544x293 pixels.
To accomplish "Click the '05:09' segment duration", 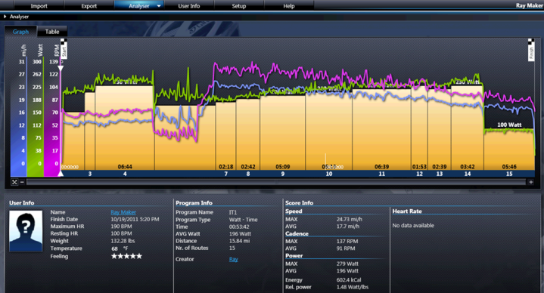I will pos(283,167).
